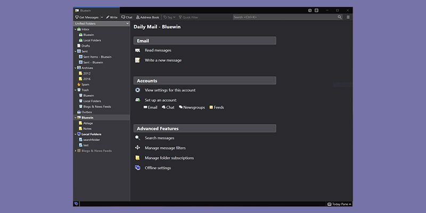426x213 pixels.
Task: Click the magnifier icon in search box
Action: tap(340, 17)
